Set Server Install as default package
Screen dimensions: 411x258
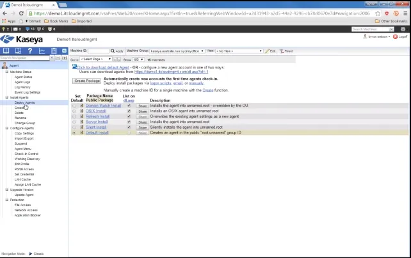coord(74,122)
